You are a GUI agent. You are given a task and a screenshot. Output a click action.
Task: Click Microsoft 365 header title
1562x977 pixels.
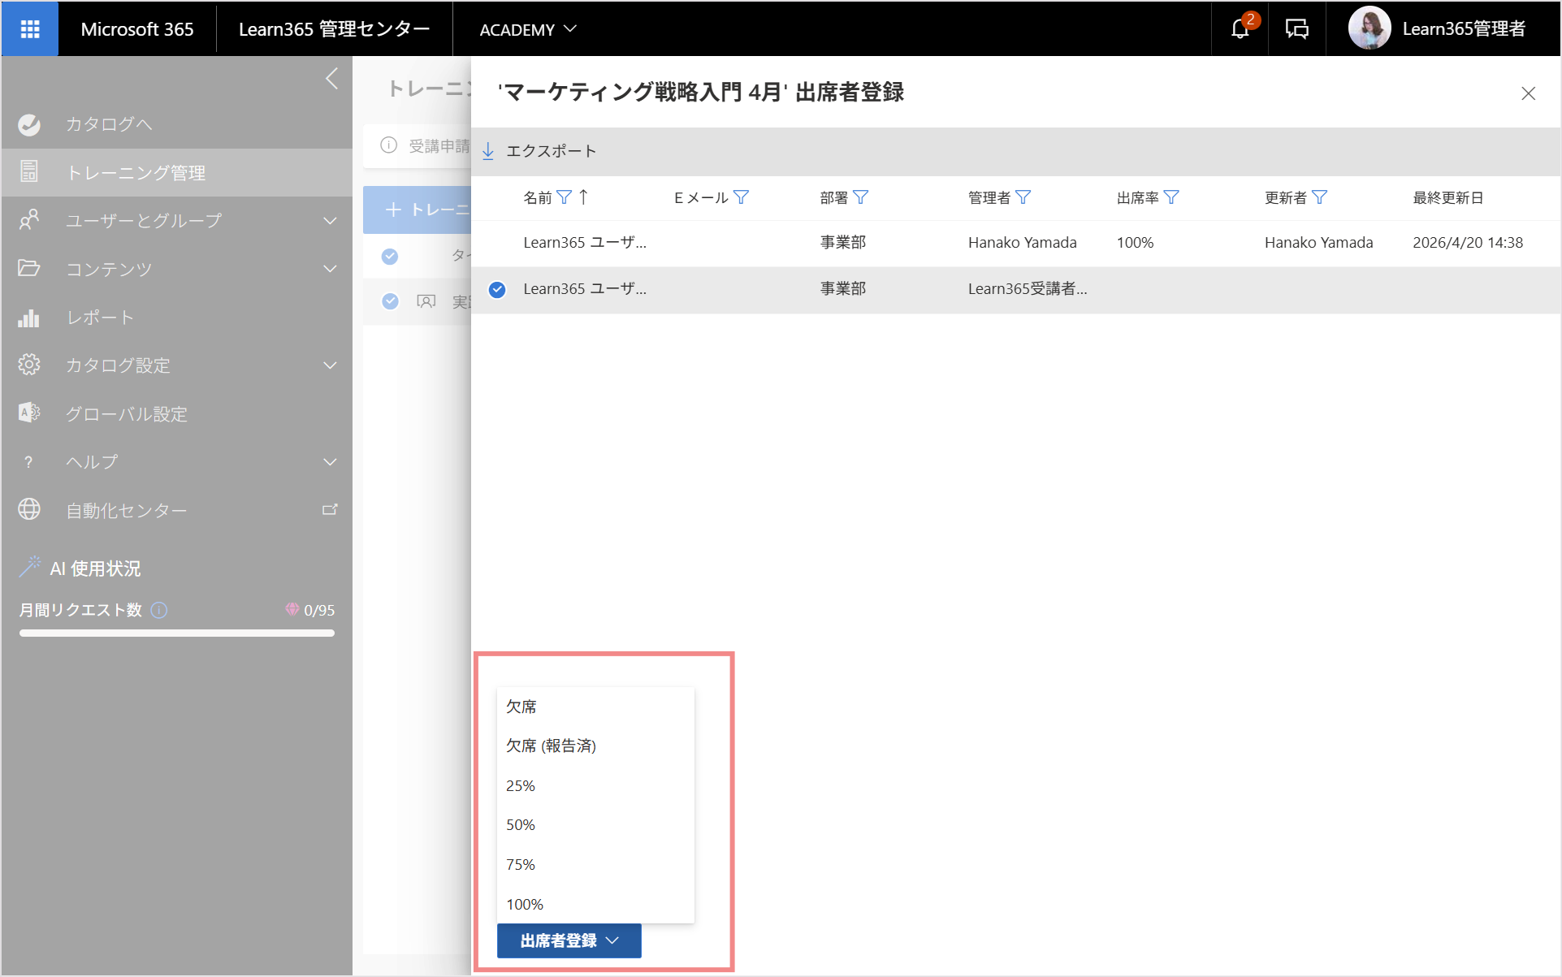[136, 29]
